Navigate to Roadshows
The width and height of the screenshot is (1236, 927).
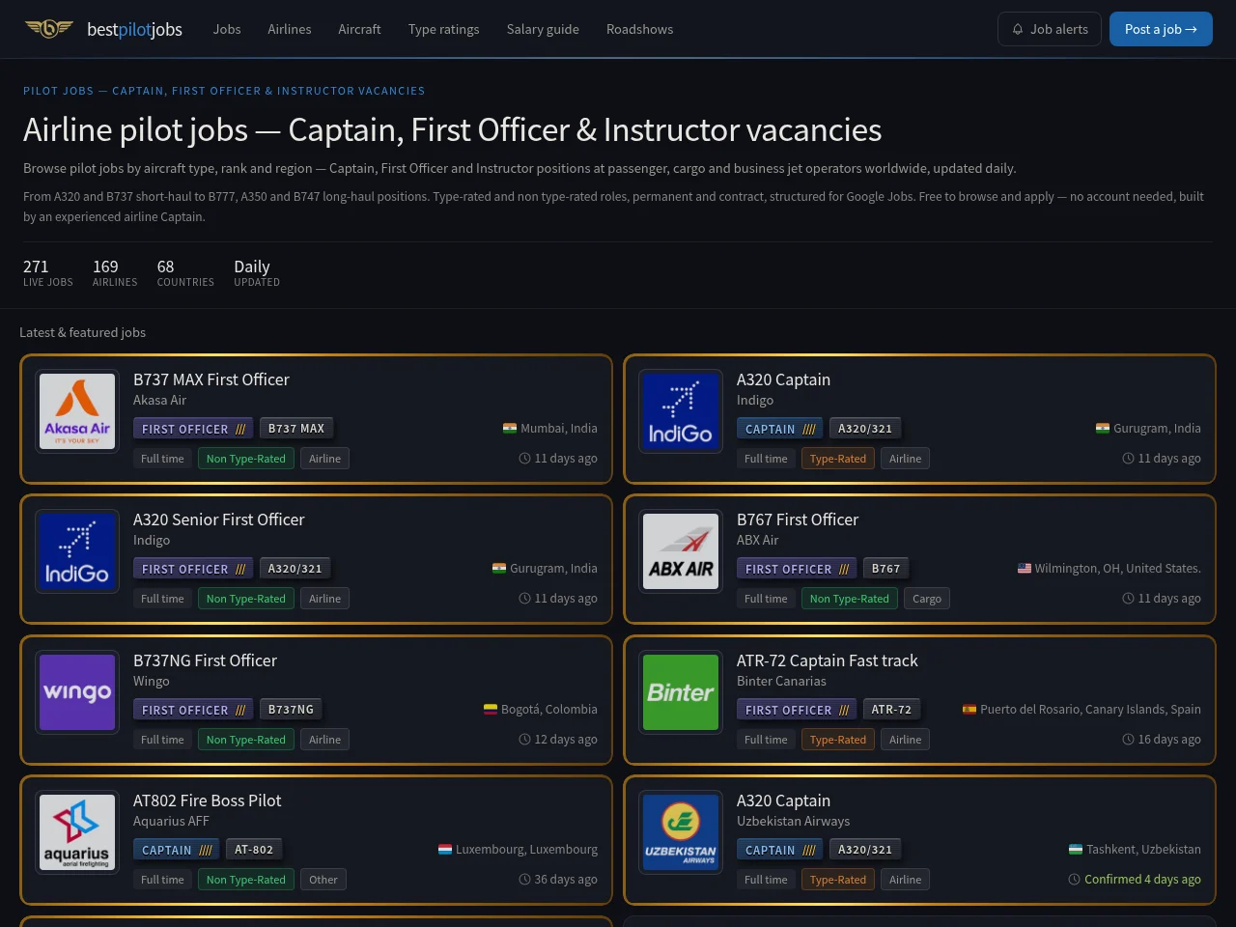(640, 29)
